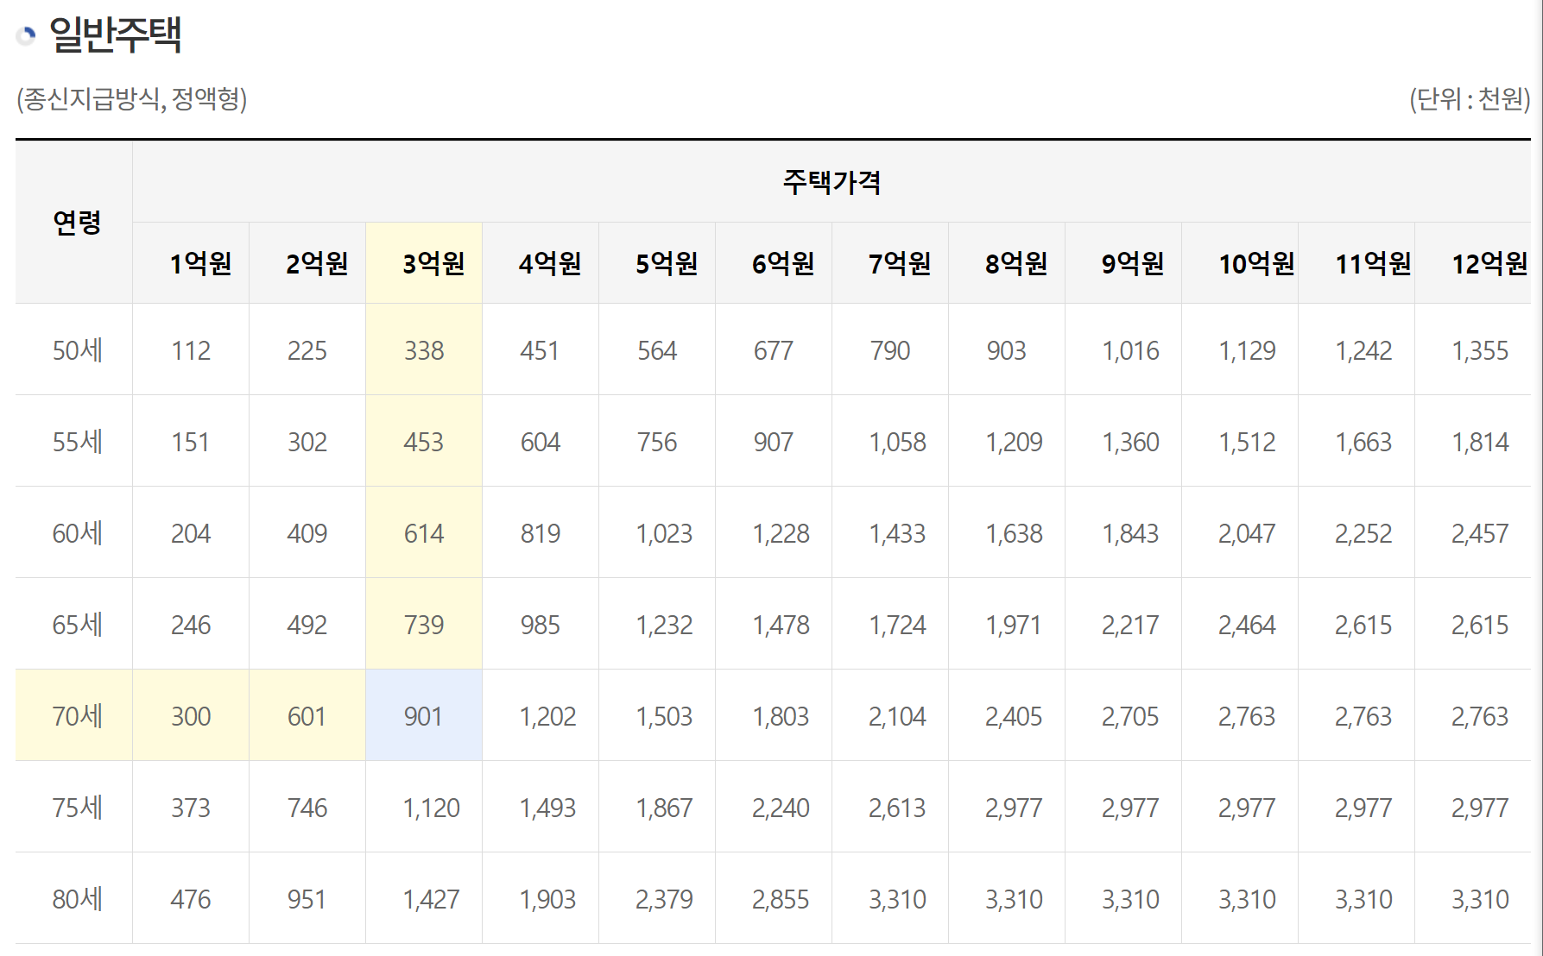Click the cell showing 476

point(191,898)
